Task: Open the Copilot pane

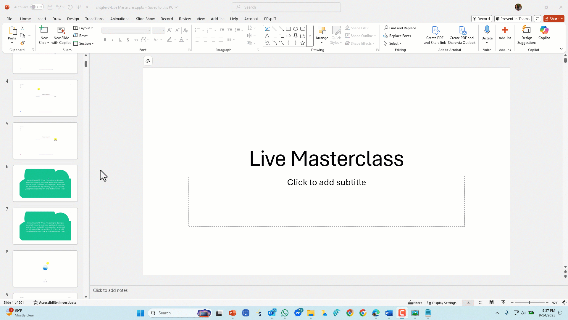Action: (x=544, y=33)
